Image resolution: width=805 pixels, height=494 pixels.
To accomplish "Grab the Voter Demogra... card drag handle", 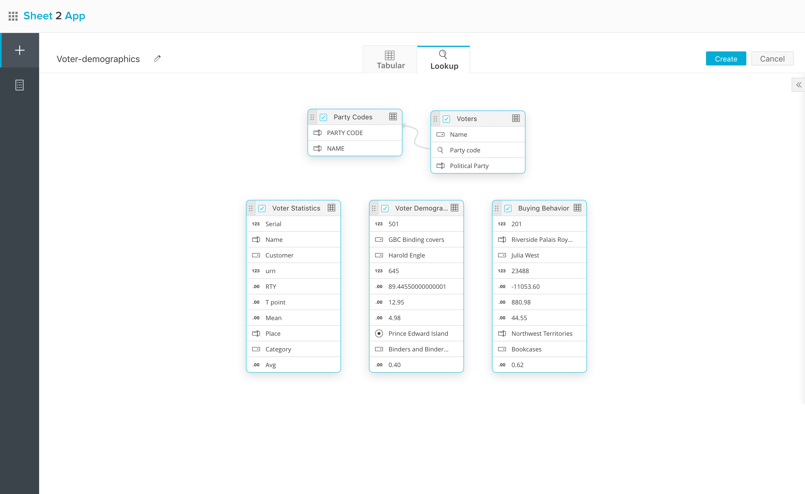I will pyautogui.click(x=374, y=208).
